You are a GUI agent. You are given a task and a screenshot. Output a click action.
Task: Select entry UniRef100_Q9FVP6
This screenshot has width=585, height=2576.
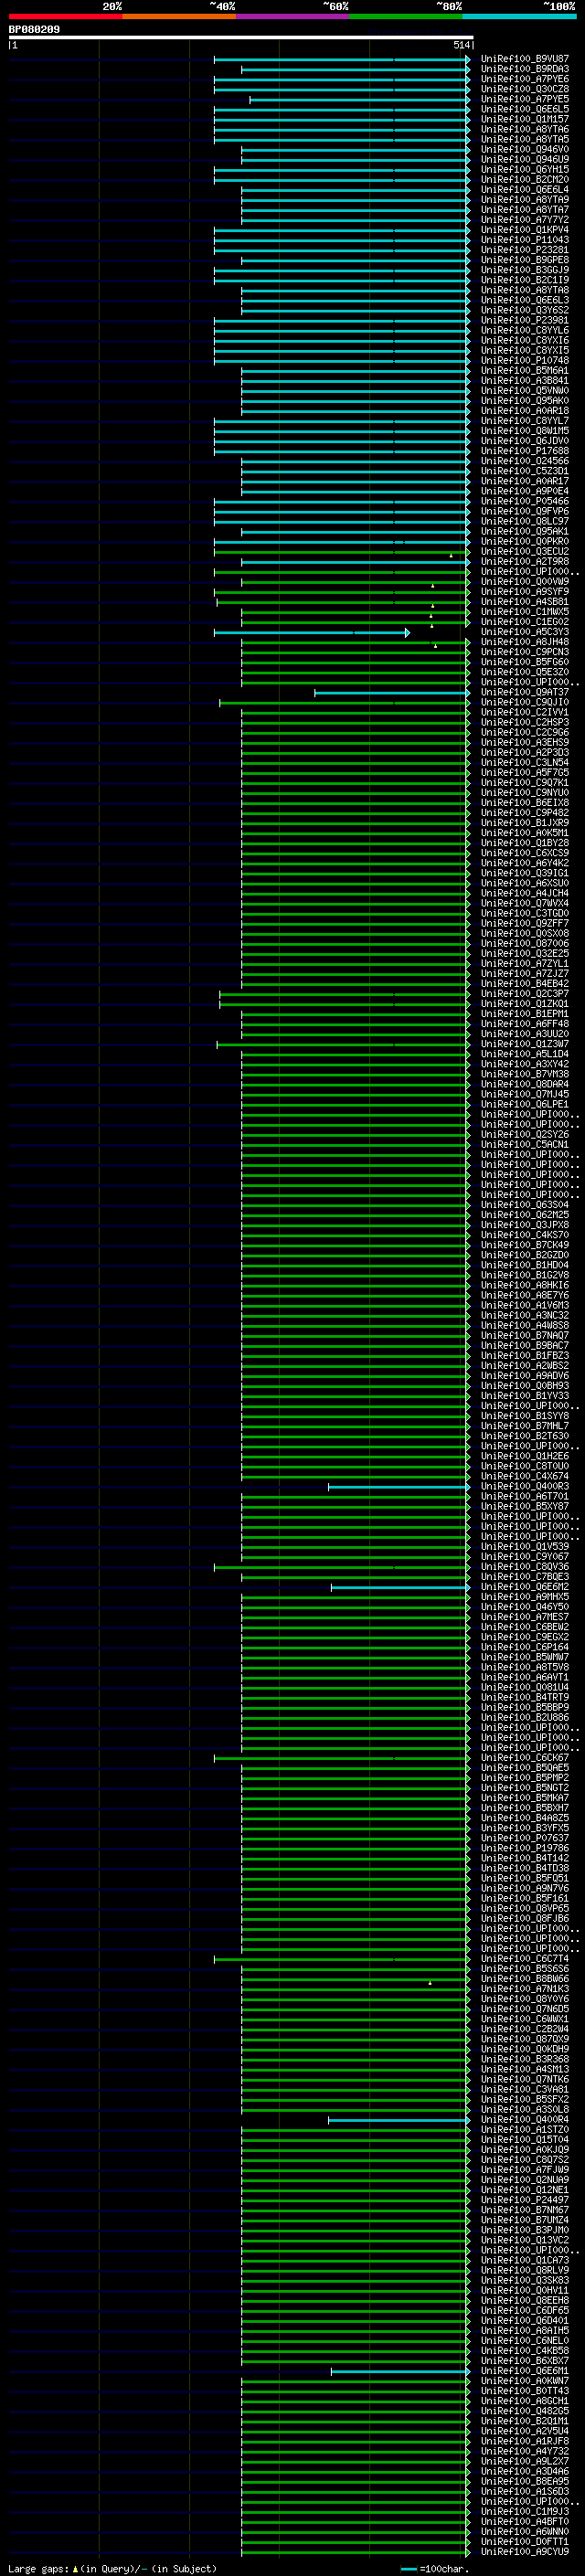coord(525,511)
